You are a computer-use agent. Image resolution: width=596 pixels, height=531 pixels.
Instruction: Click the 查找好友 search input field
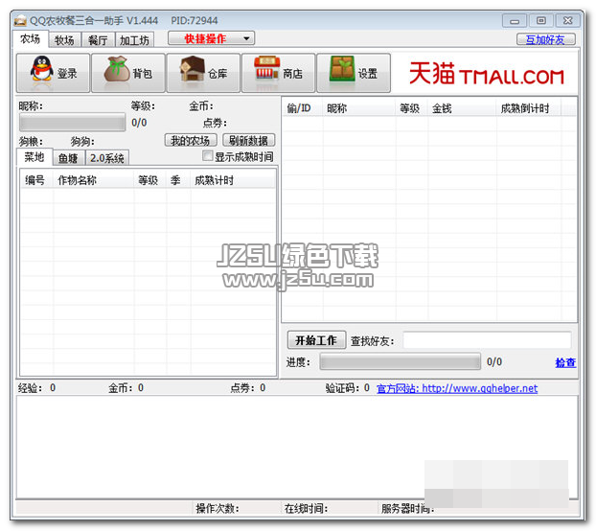coord(487,340)
